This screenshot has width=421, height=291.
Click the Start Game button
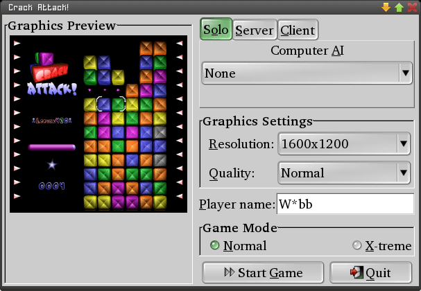point(263,272)
